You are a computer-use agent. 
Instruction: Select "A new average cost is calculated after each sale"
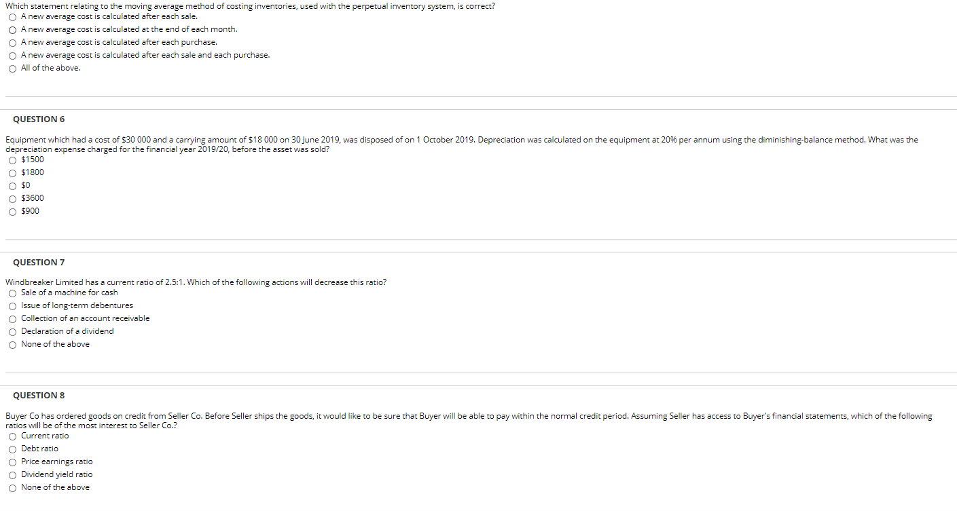point(12,16)
